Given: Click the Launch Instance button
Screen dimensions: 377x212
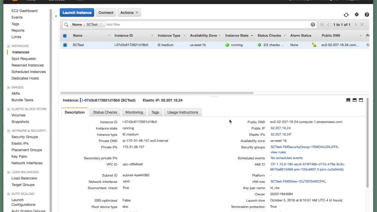Looking at the screenshot, I should pos(77,13).
